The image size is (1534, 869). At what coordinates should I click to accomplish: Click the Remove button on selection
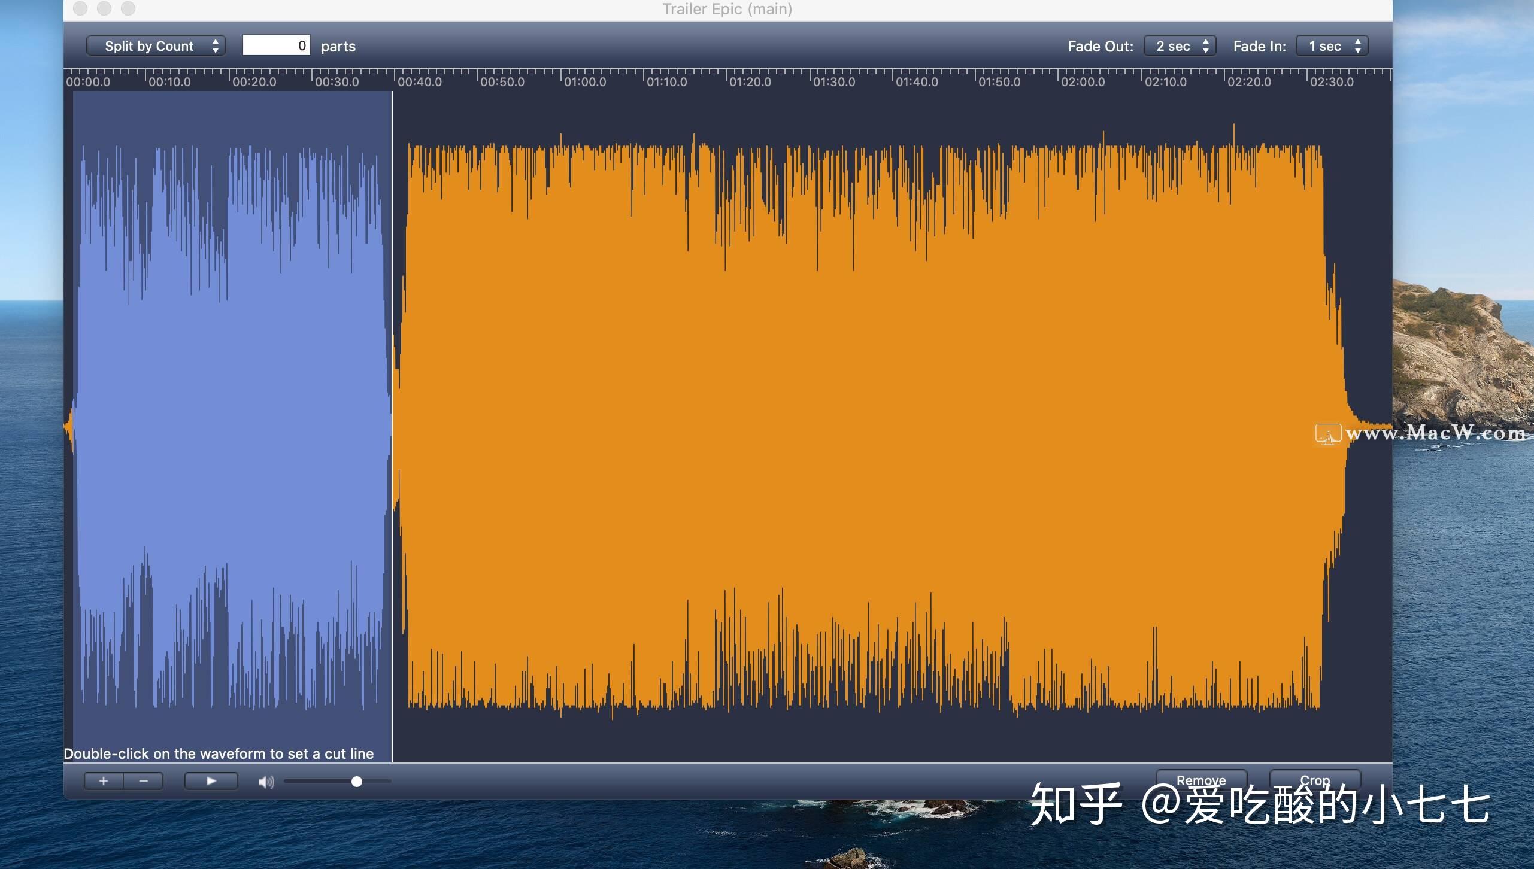[x=1201, y=780]
